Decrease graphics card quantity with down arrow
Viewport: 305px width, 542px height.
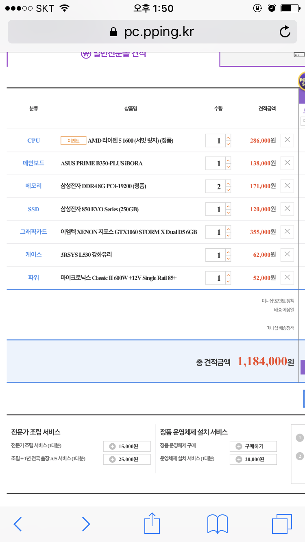[228, 235]
